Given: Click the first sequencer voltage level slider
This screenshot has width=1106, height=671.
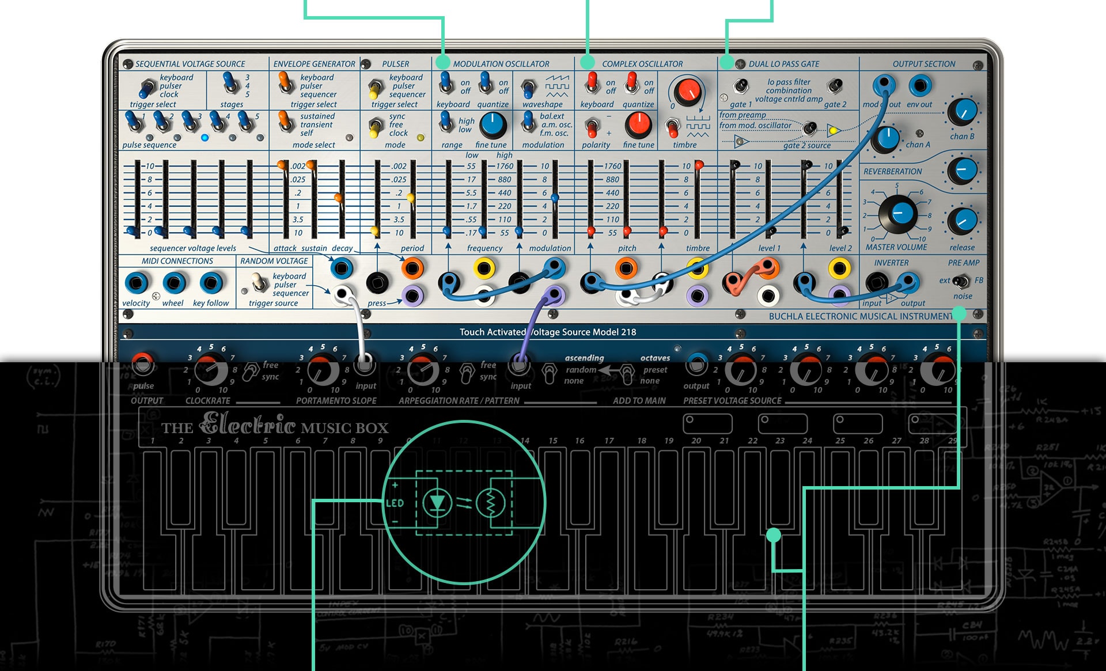Looking at the screenshot, I should click(133, 232).
